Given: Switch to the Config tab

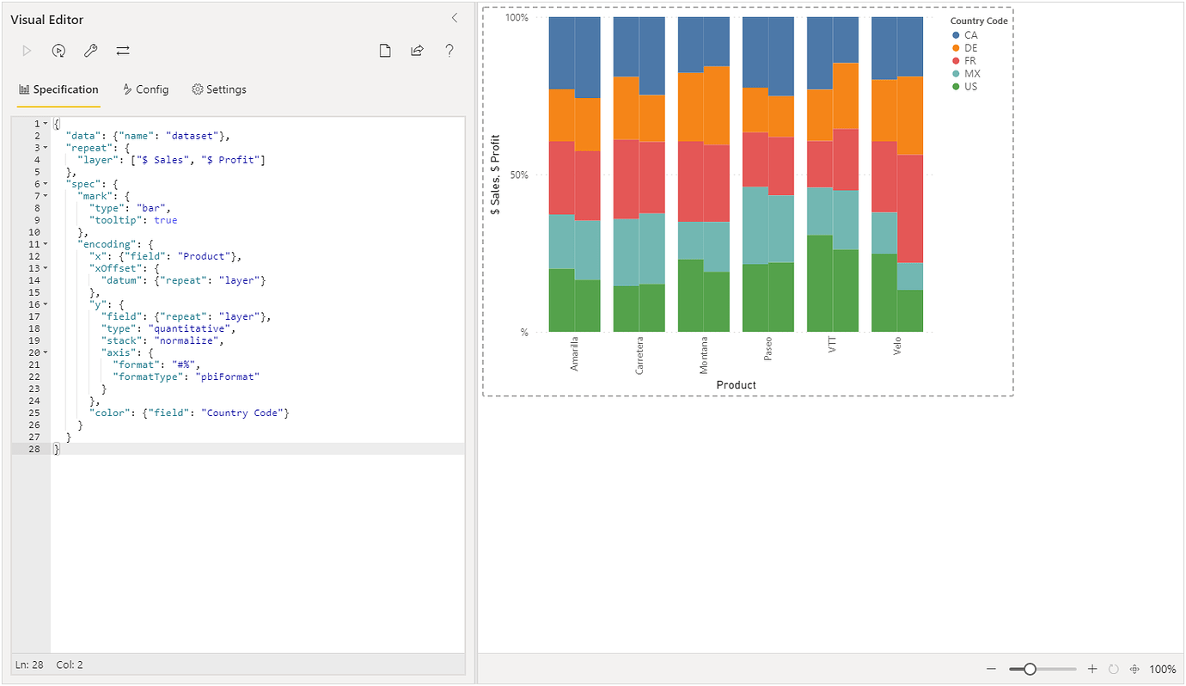Looking at the screenshot, I should click(146, 89).
